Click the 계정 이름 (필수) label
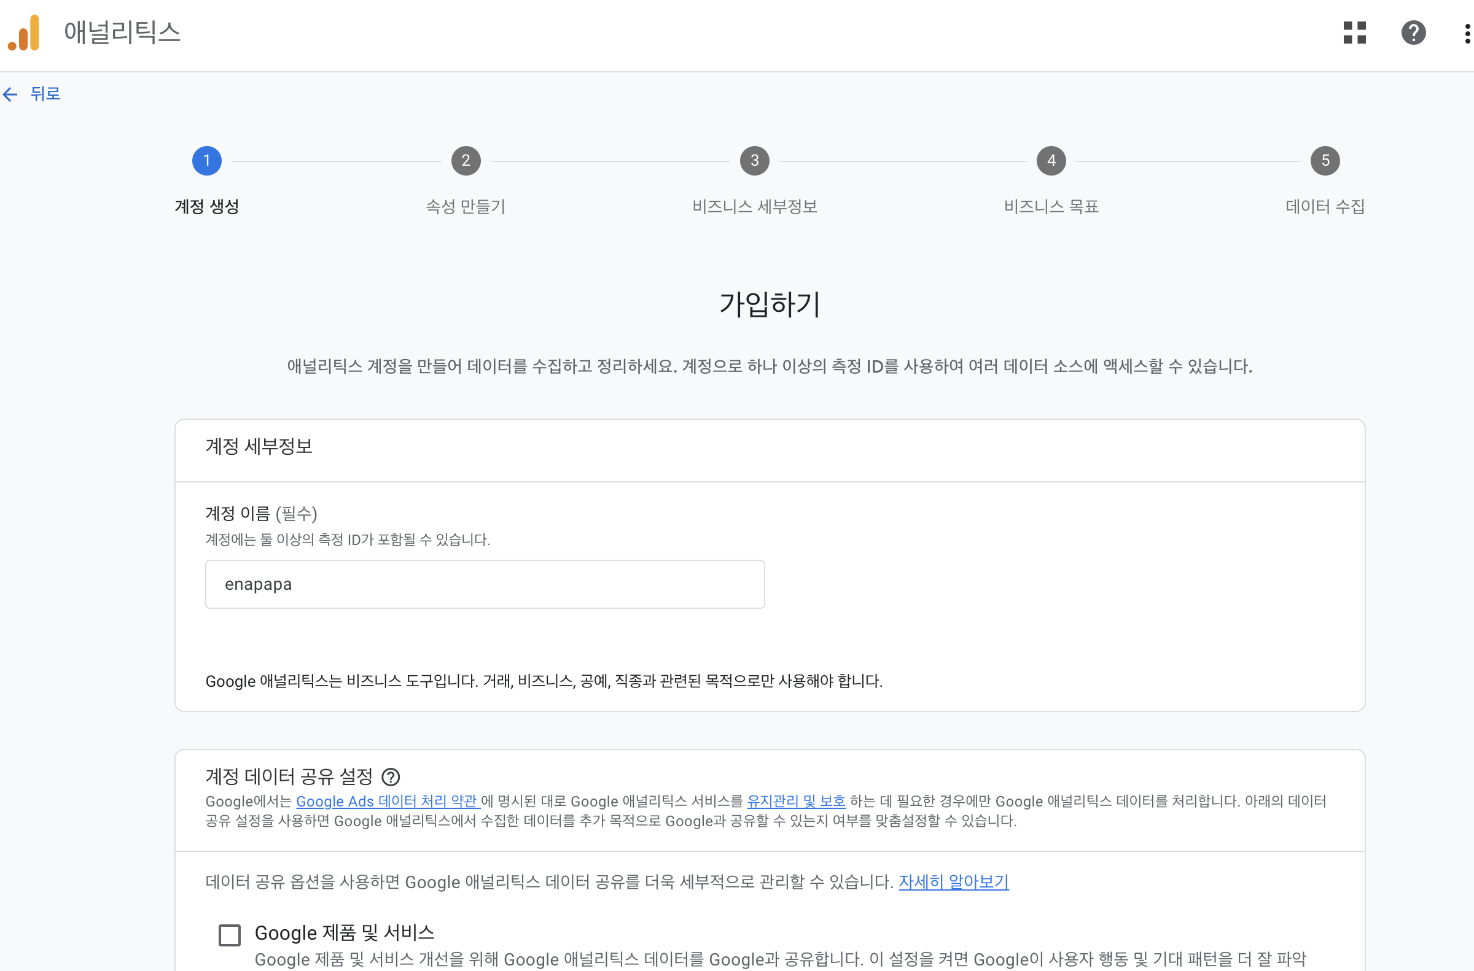 click(262, 513)
